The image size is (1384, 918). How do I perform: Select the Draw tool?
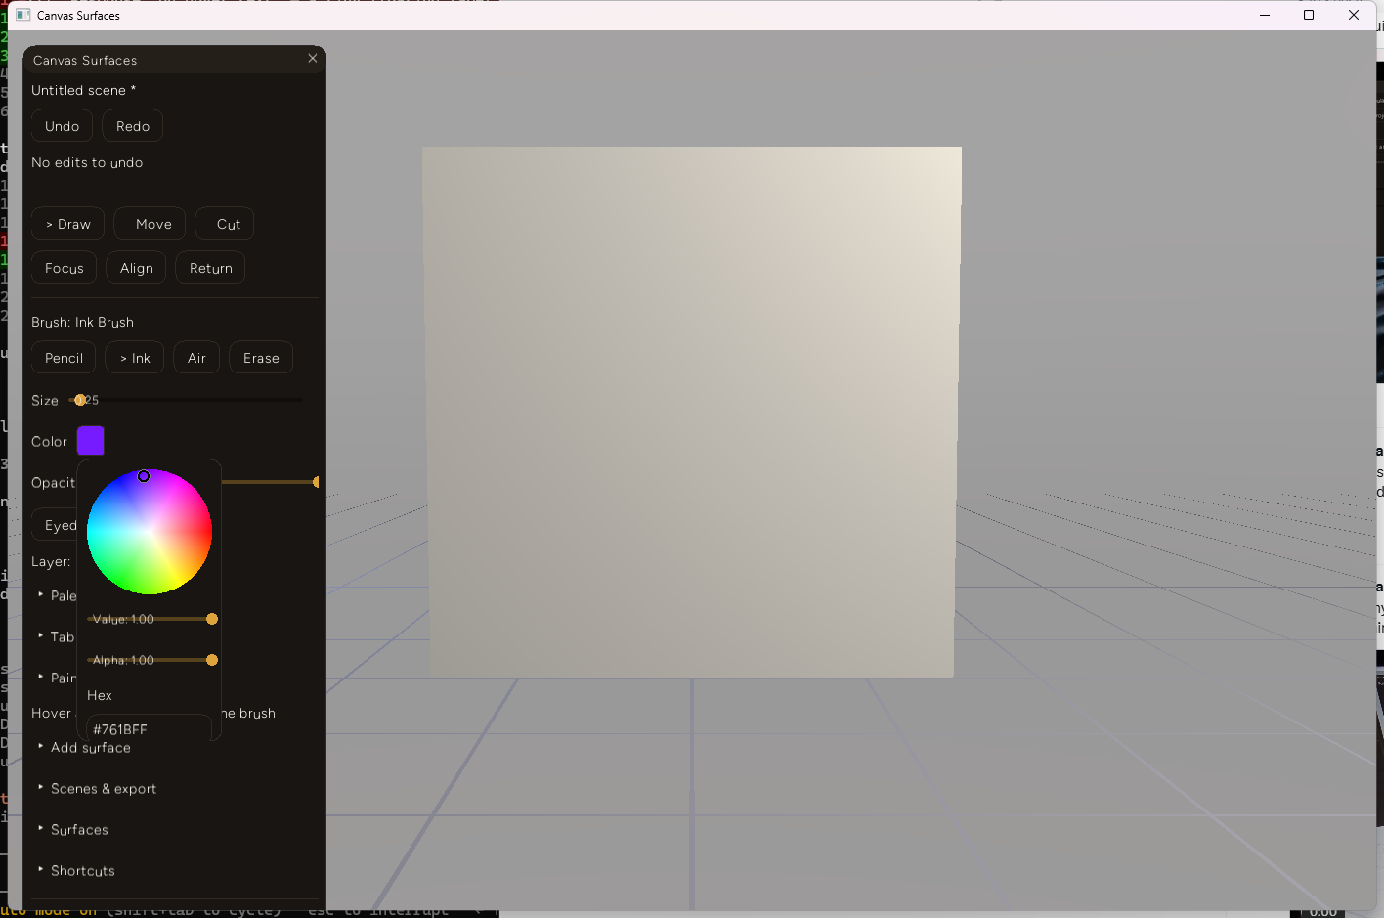pyautogui.click(x=68, y=224)
